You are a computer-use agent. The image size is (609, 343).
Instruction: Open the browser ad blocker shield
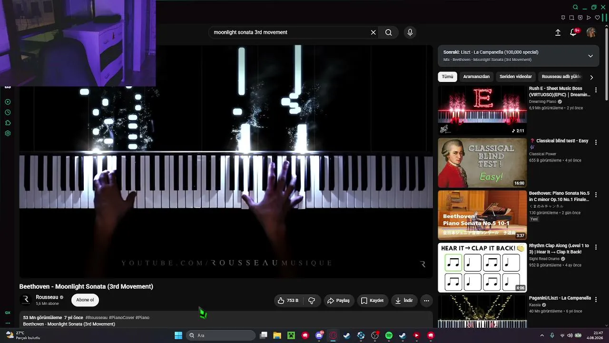580,18
